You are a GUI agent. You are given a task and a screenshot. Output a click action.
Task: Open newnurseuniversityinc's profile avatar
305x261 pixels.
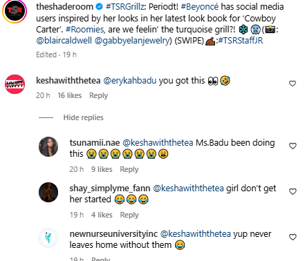click(x=48, y=238)
